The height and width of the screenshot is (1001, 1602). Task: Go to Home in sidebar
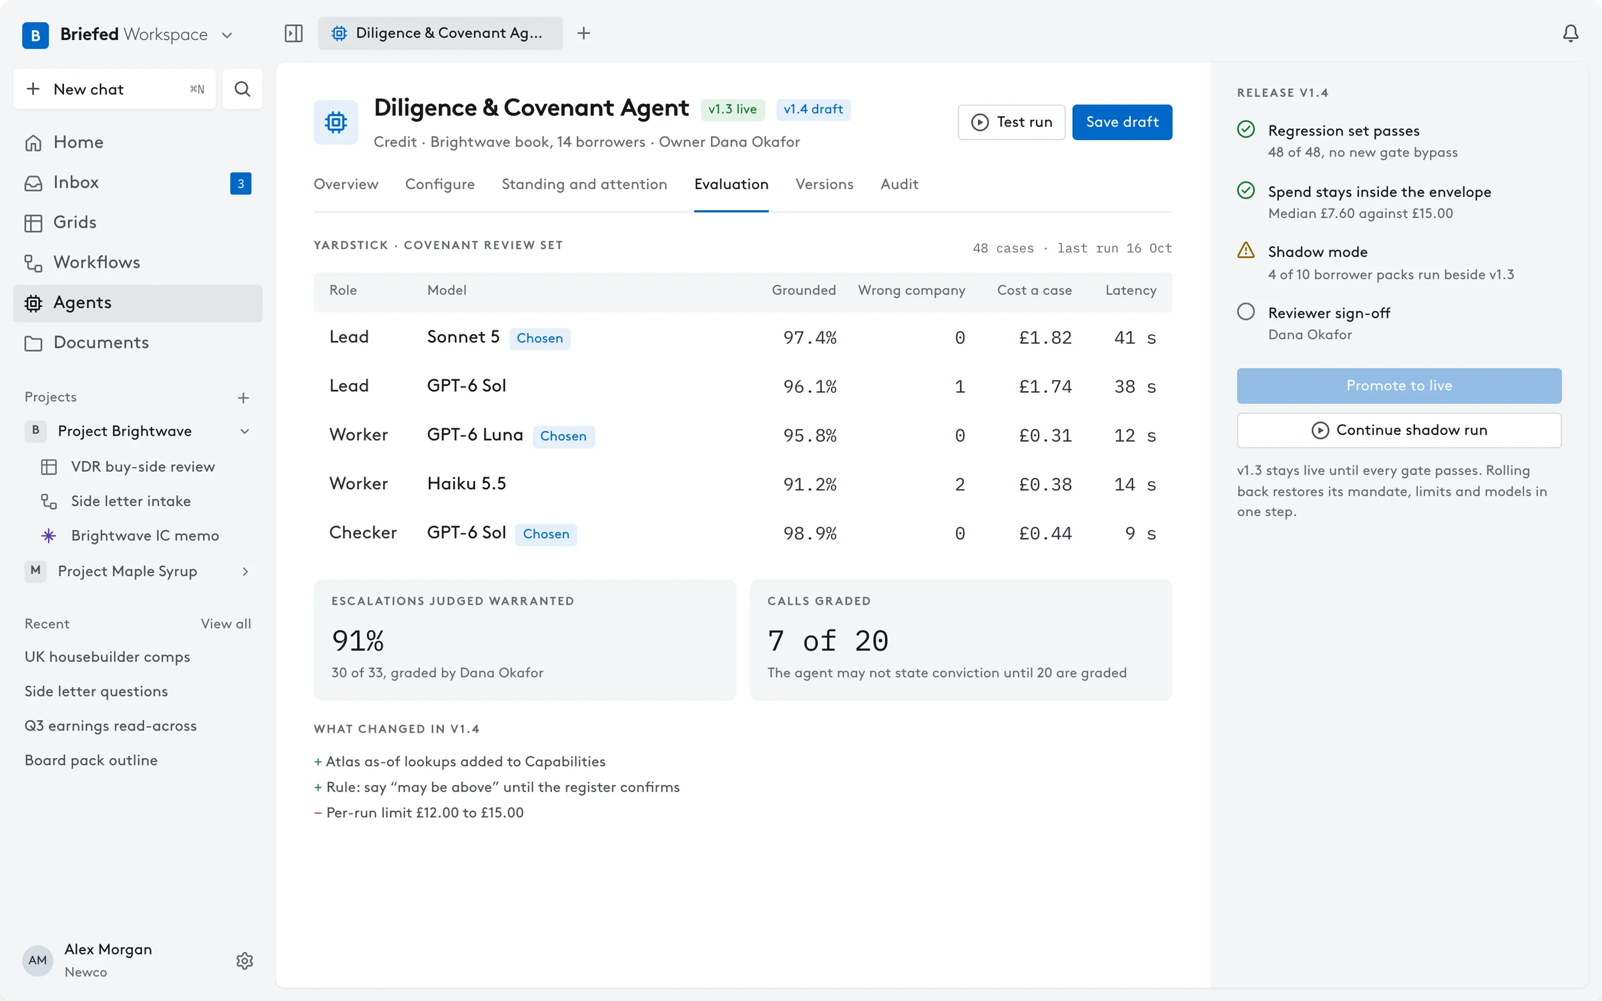[138, 142]
